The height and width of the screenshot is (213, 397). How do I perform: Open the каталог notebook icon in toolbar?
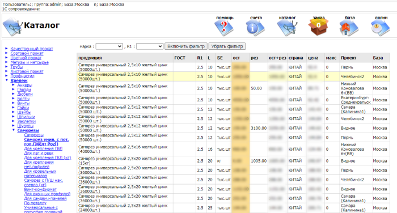tap(287, 28)
